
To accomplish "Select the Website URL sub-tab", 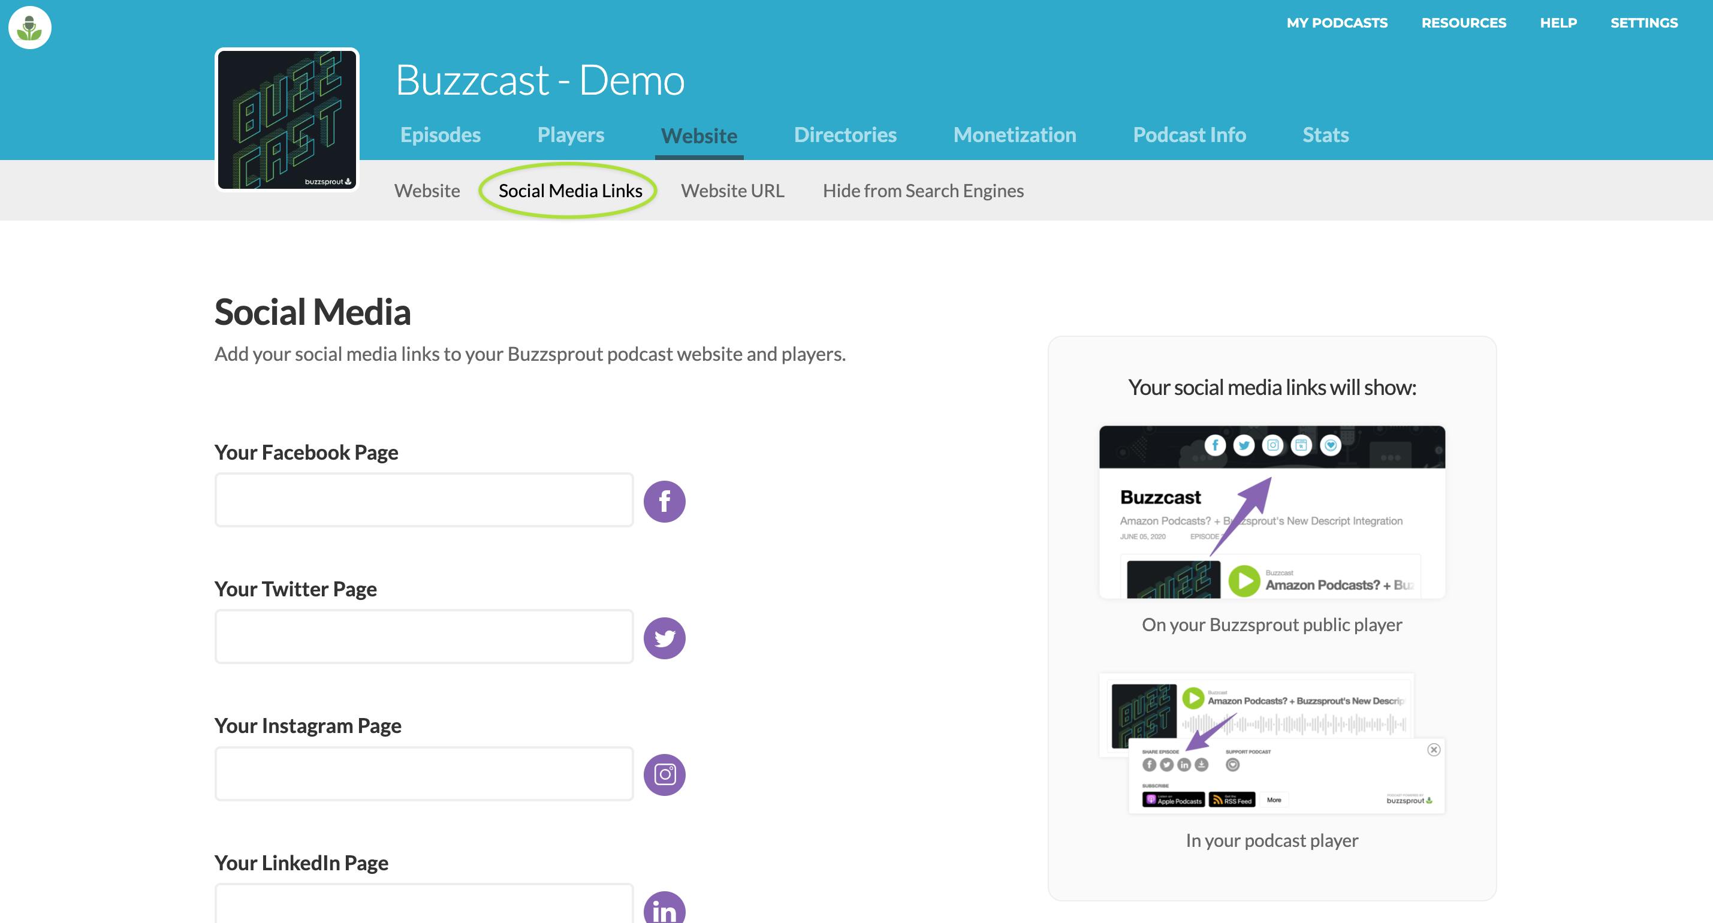I will coord(732,191).
